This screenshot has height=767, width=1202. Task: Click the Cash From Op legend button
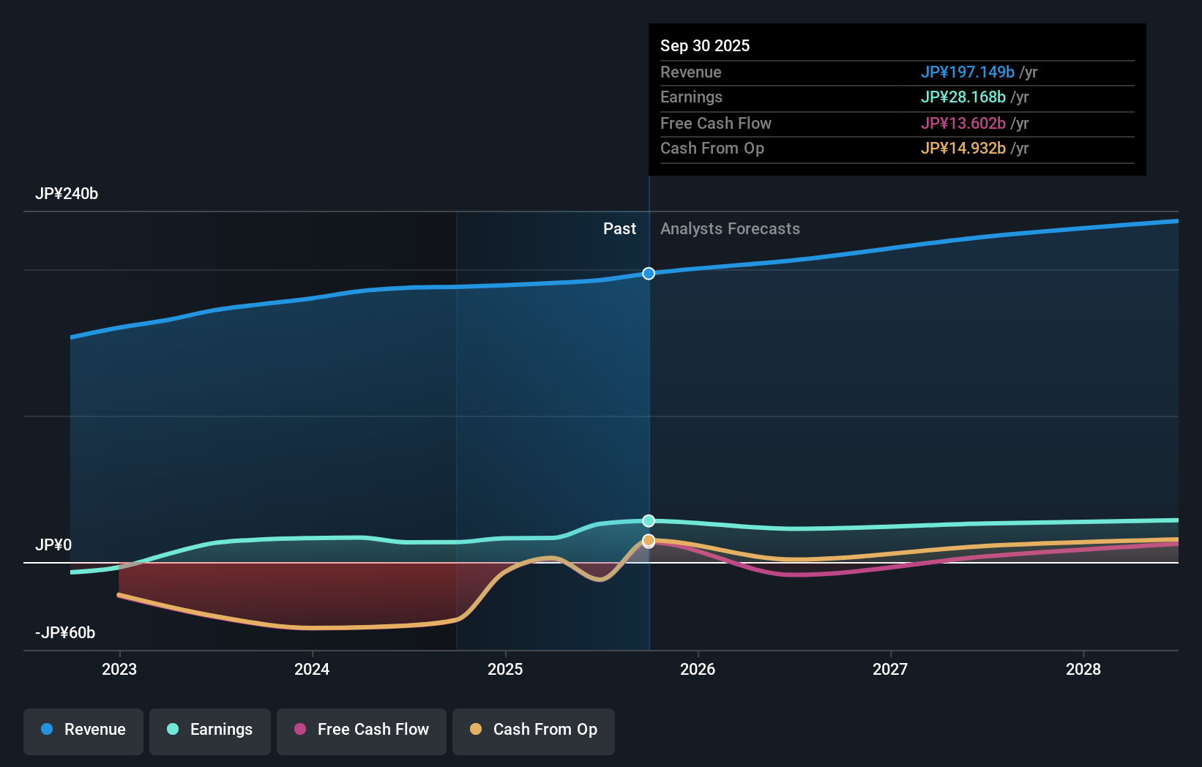coord(534,730)
